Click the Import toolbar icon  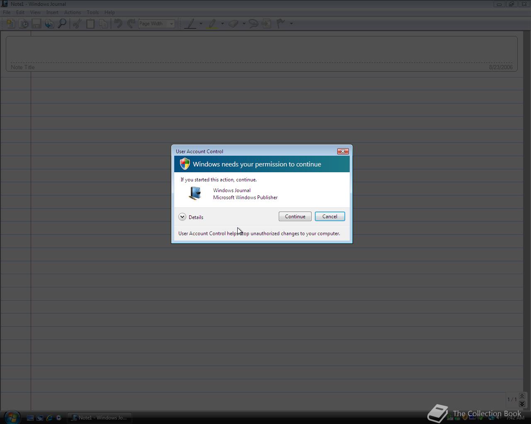point(49,24)
